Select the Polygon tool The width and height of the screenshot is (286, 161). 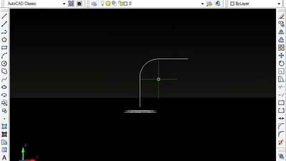(x=4, y=40)
